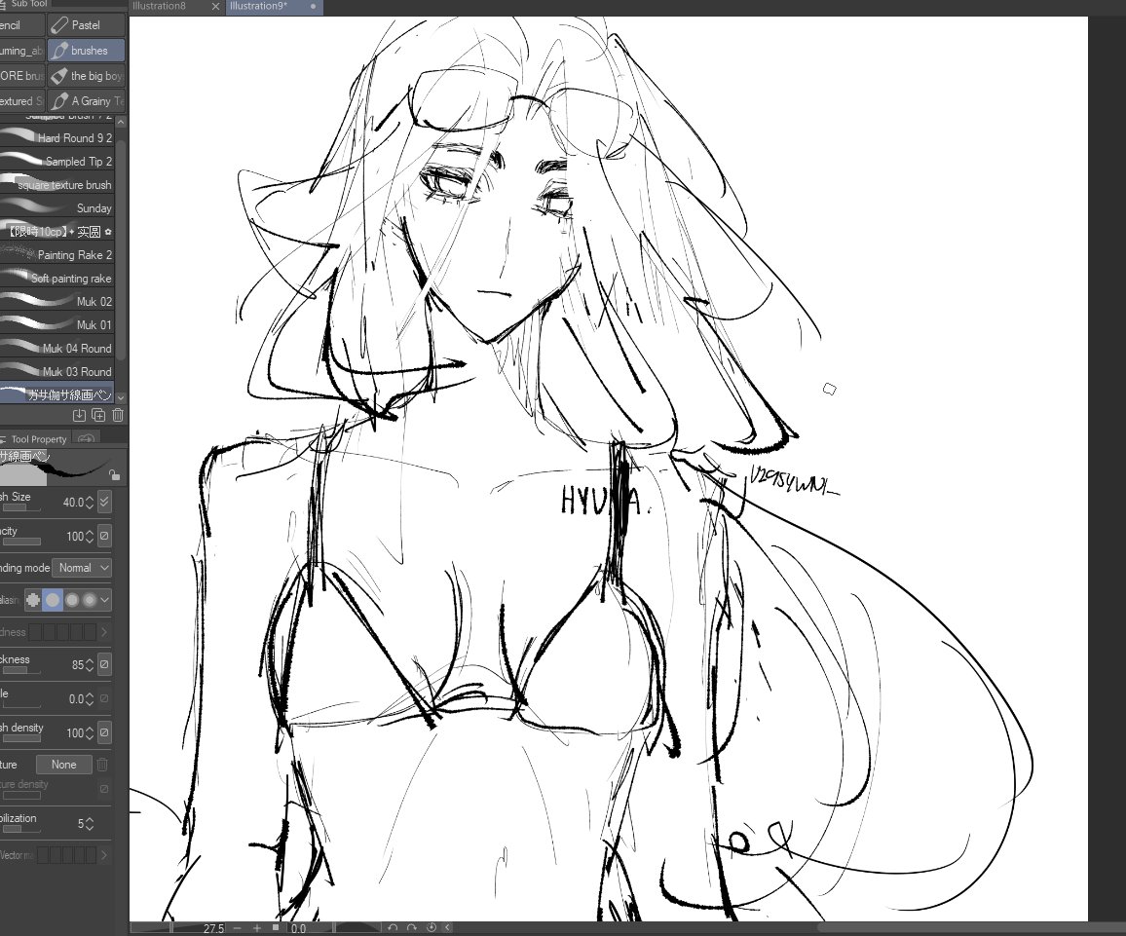Screen dimensions: 1126x936
Task: Select strong anti-aliasing option
Action: click(89, 599)
